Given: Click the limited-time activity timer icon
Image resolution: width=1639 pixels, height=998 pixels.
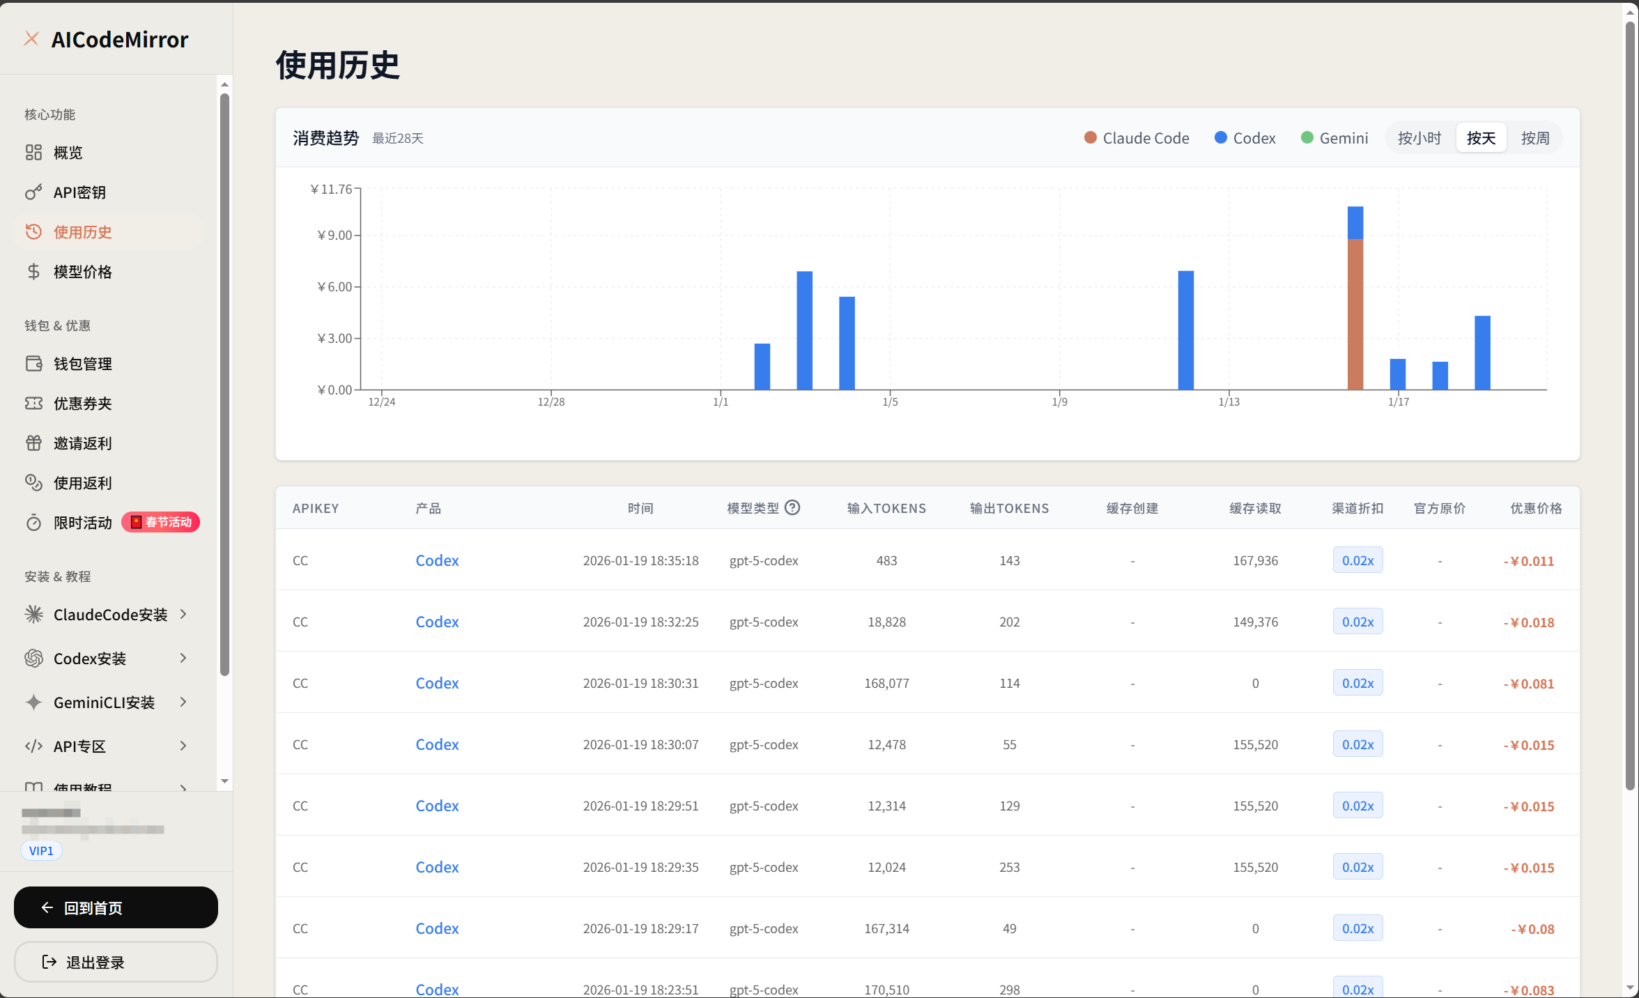Looking at the screenshot, I should point(33,523).
